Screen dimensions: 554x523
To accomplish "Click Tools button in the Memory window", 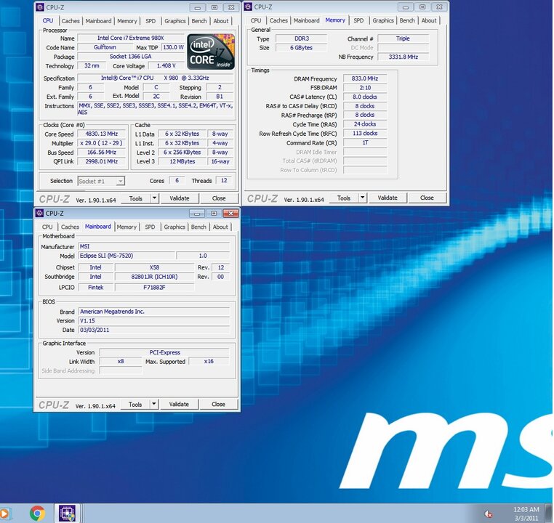I will (344, 198).
